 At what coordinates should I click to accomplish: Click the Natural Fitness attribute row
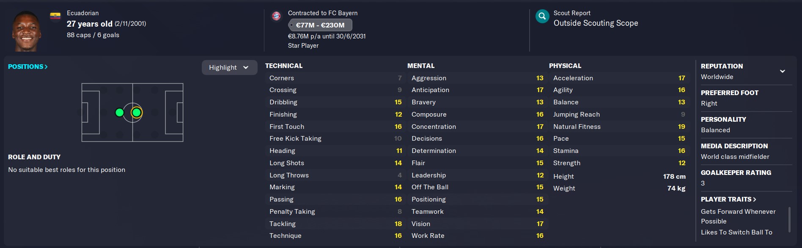click(x=619, y=127)
